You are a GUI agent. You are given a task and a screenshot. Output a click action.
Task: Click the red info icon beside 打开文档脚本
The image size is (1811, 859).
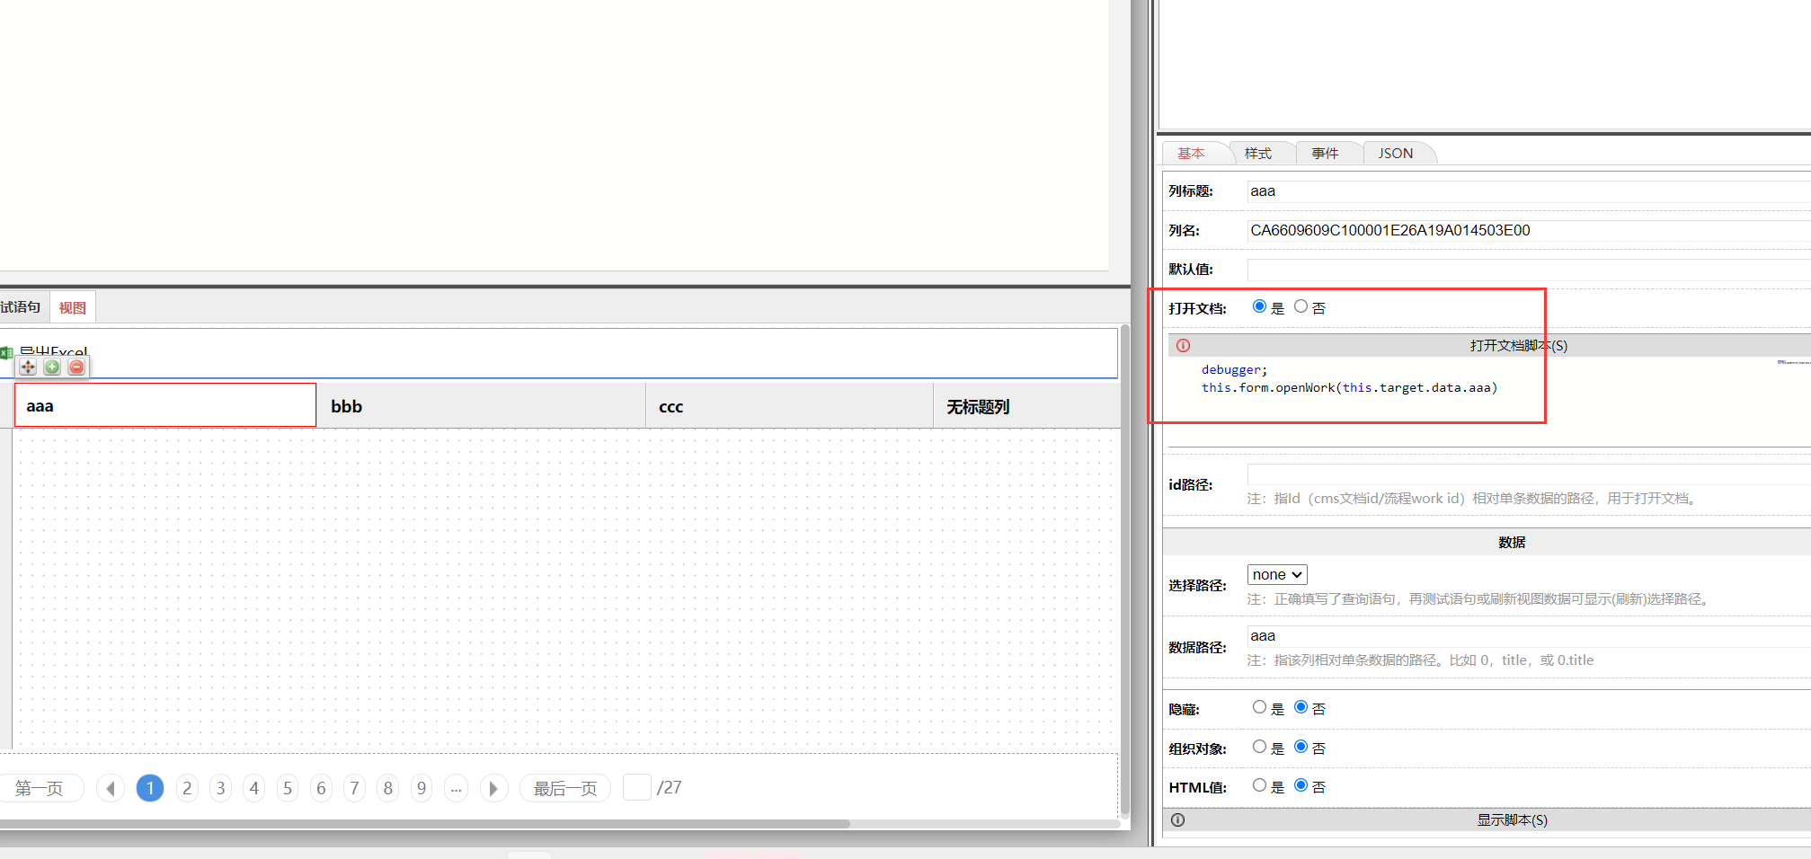coord(1183,345)
